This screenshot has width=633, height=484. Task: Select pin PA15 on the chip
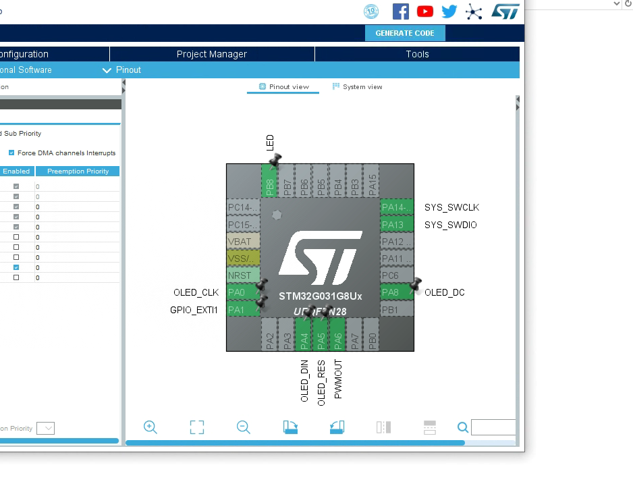(x=371, y=180)
